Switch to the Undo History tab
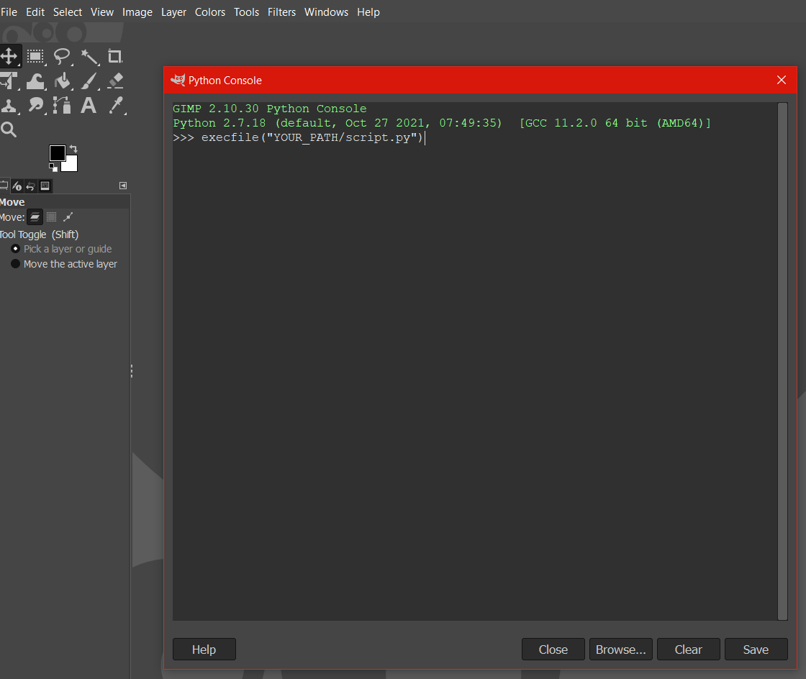Viewport: 806px width, 679px height. point(31,186)
